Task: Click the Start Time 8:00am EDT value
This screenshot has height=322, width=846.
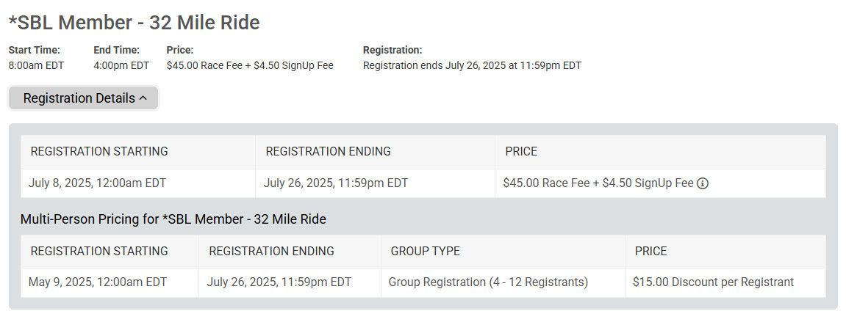Action: tap(36, 66)
